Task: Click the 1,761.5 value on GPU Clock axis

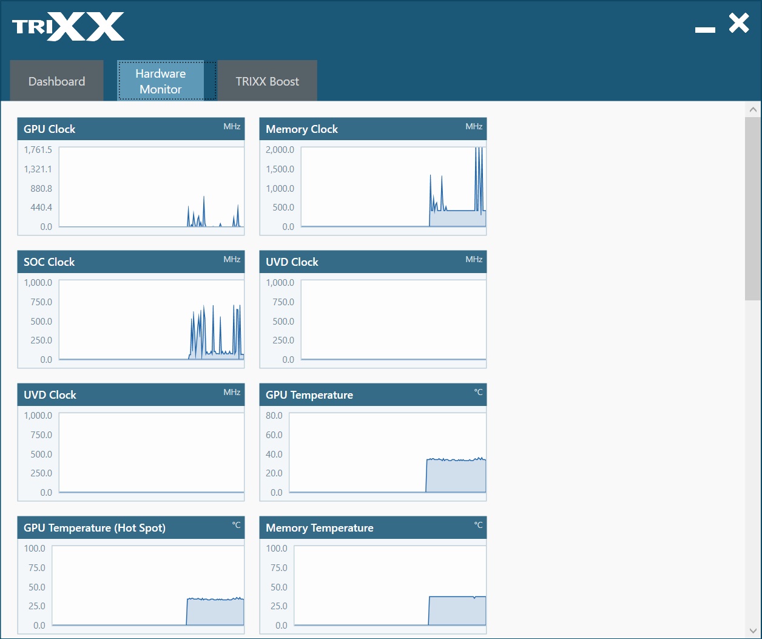Action: pos(38,150)
